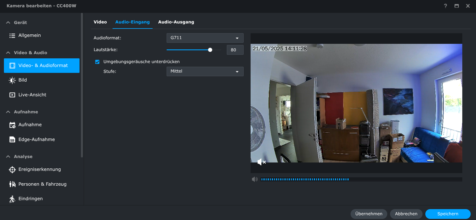The width and height of the screenshot is (476, 220).
Task: Select the Edge-Aufnahme SD card icon
Action: pyautogui.click(x=12, y=140)
